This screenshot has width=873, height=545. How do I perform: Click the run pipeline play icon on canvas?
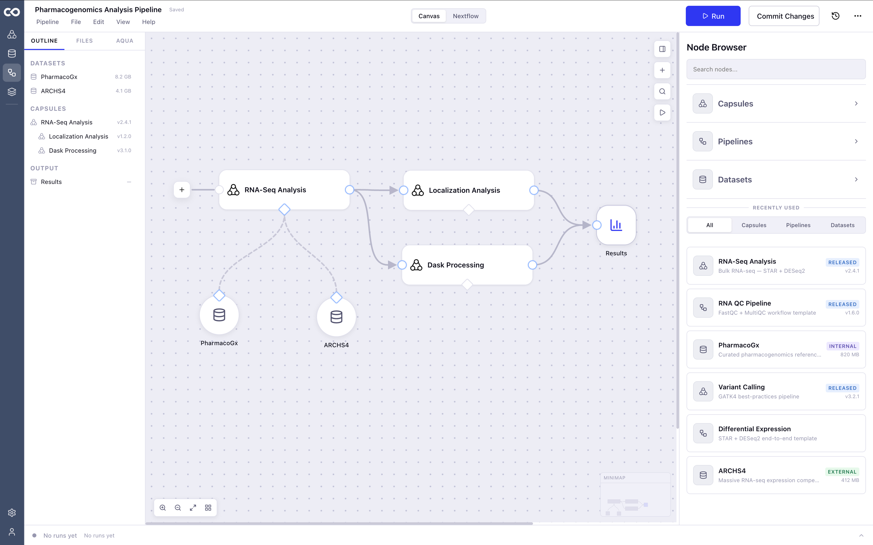(662, 113)
